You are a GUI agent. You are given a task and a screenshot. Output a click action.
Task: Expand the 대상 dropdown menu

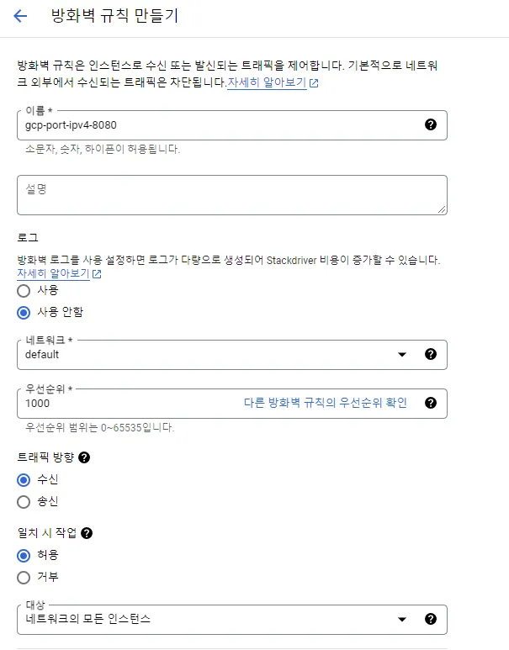pyautogui.click(x=210, y=620)
